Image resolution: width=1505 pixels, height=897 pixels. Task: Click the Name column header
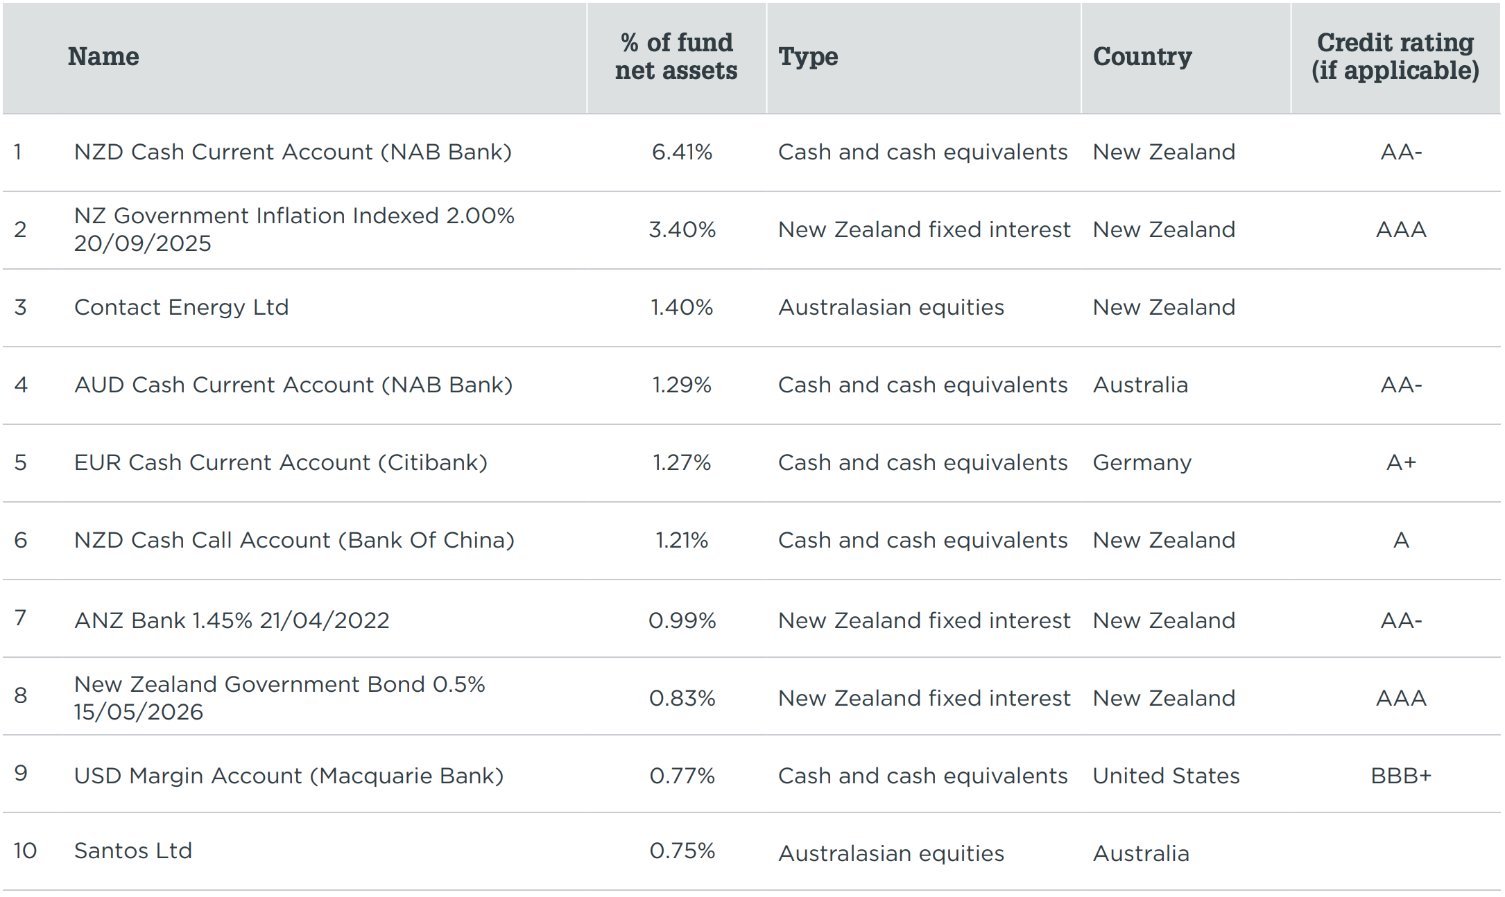point(103,57)
